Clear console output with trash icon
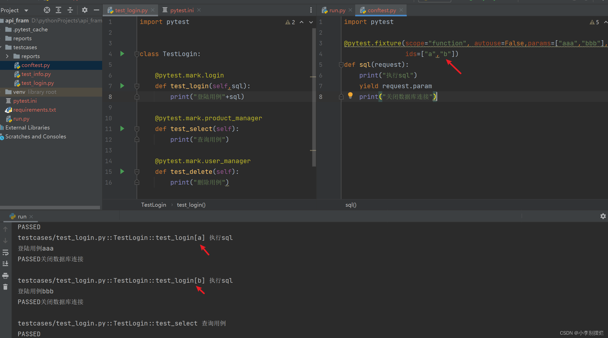 point(5,287)
